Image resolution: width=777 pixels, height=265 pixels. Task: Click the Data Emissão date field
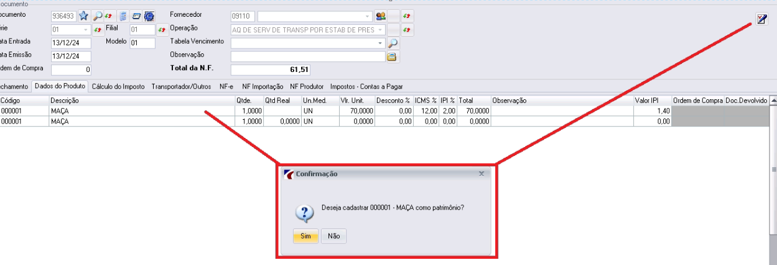pyautogui.click(x=71, y=56)
